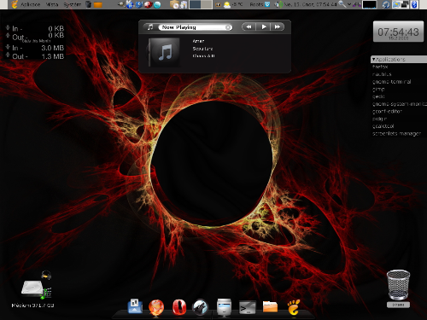Click the magnifier search icon in top panel
The height and width of the screenshot is (320, 427).
click(x=342, y=4)
